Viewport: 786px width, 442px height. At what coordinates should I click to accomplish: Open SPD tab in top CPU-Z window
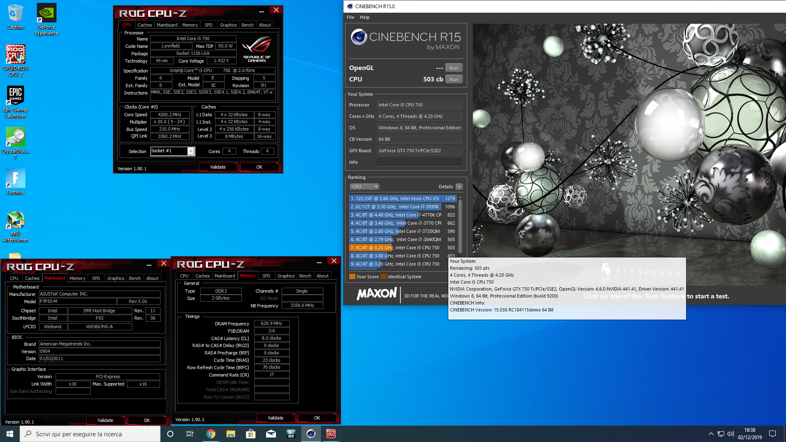pyautogui.click(x=208, y=25)
